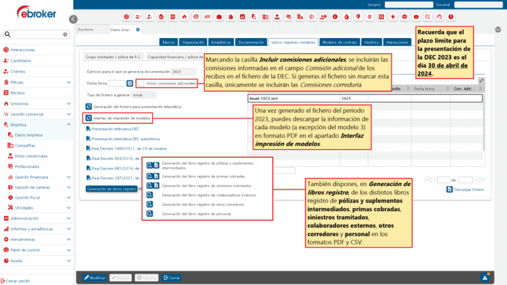Click the single person silhouette icon in the top toolbar
Screen dimensions: 507x285
pos(277,17)
